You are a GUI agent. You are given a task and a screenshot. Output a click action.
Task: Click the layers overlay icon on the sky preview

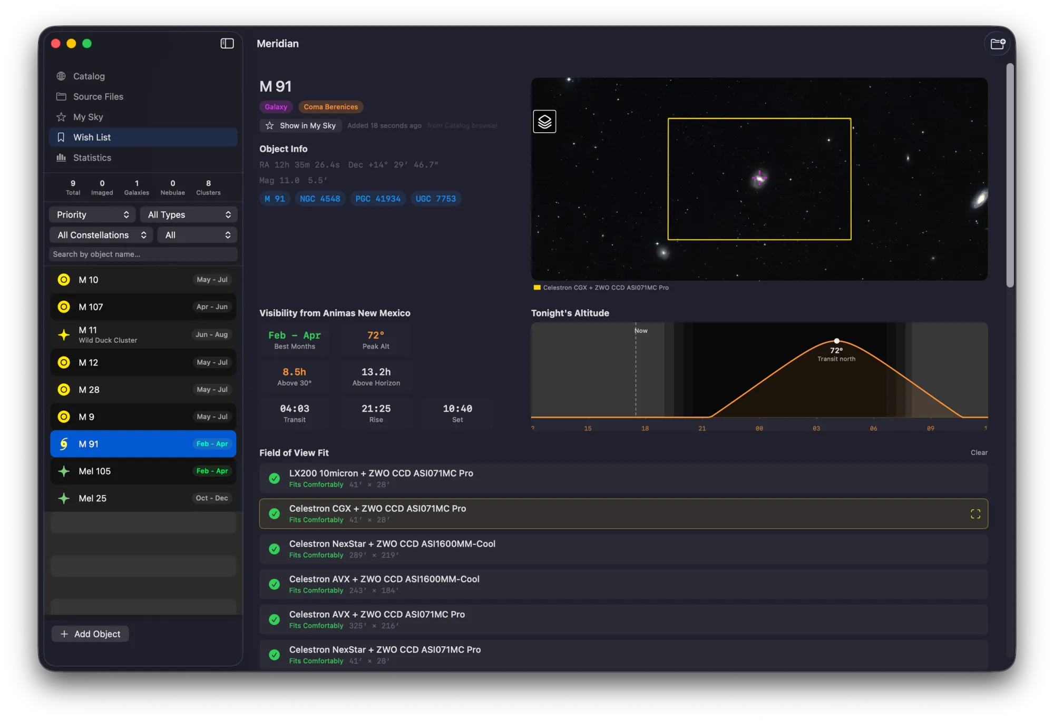click(545, 121)
